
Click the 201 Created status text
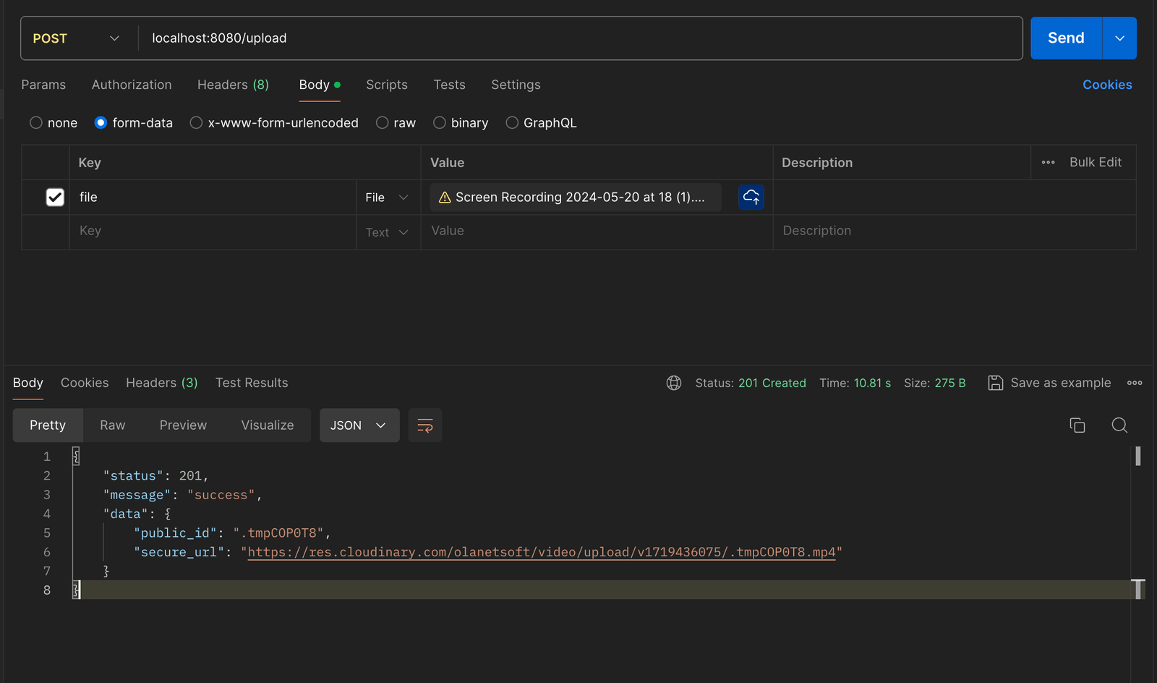[x=772, y=383]
